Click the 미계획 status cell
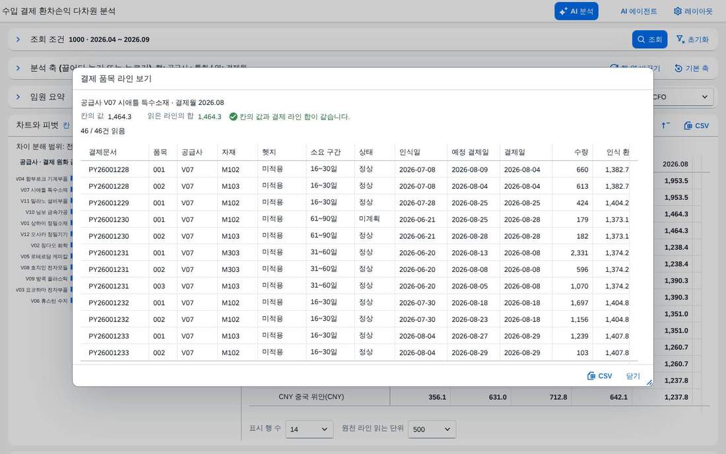This screenshot has height=454, width=726. click(369, 219)
